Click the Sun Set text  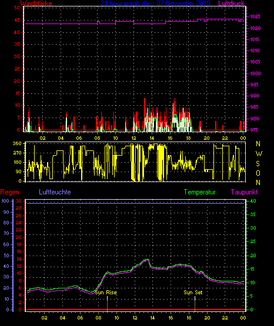pos(193,293)
